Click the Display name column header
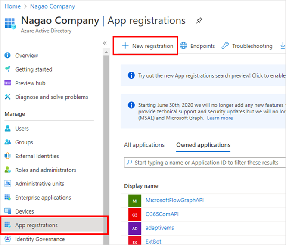The height and width of the screenshot is (245, 286). [141, 186]
